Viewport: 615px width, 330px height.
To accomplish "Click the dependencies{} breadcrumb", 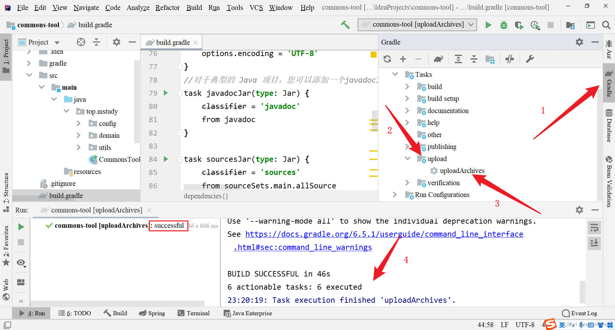I will point(206,196).
